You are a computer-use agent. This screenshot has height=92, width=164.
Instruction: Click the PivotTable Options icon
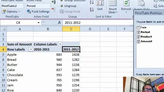tap(4, 11)
